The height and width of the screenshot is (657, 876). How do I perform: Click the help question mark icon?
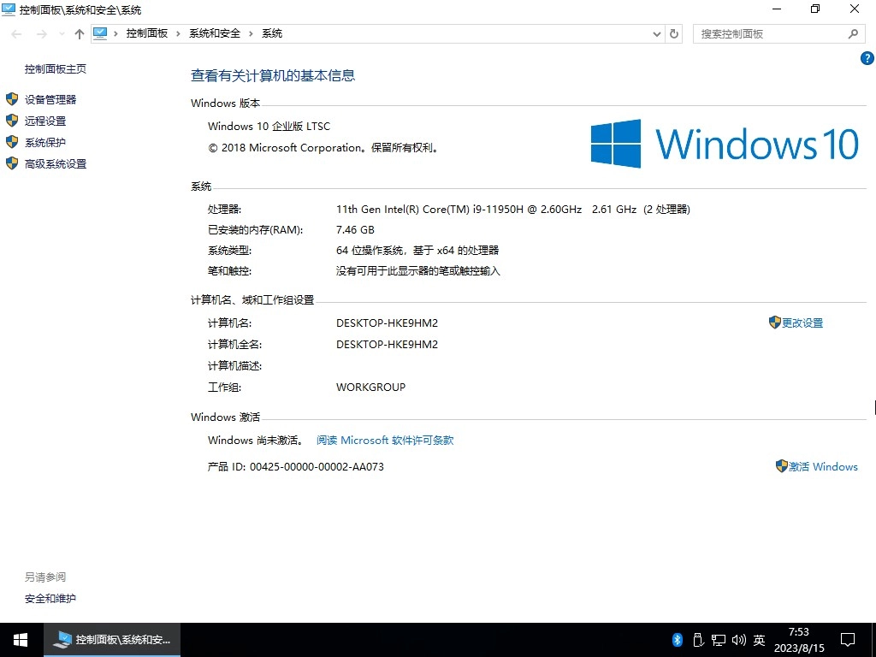[x=867, y=58]
